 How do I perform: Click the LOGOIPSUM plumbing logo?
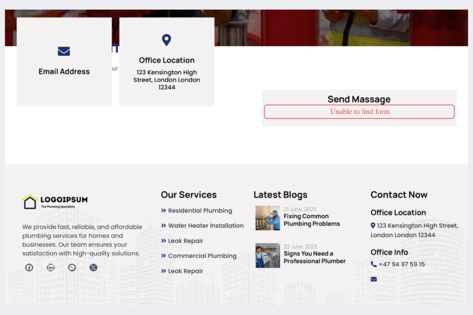(55, 201)
